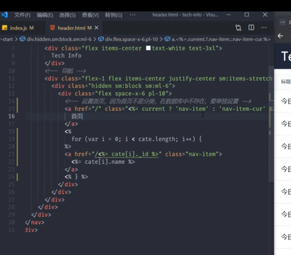
Task: Open the 转到(G) menu
Action: 113,15
